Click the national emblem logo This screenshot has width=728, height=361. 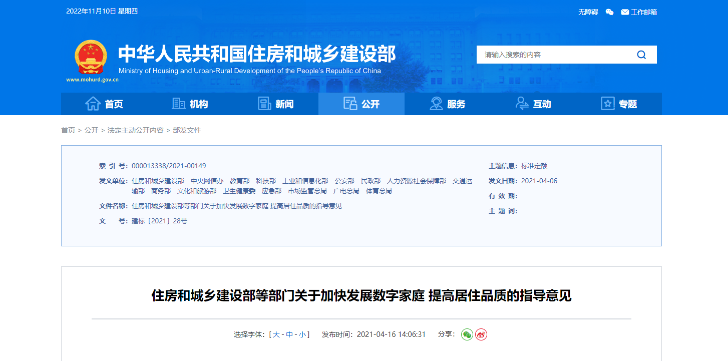point(91,58)
